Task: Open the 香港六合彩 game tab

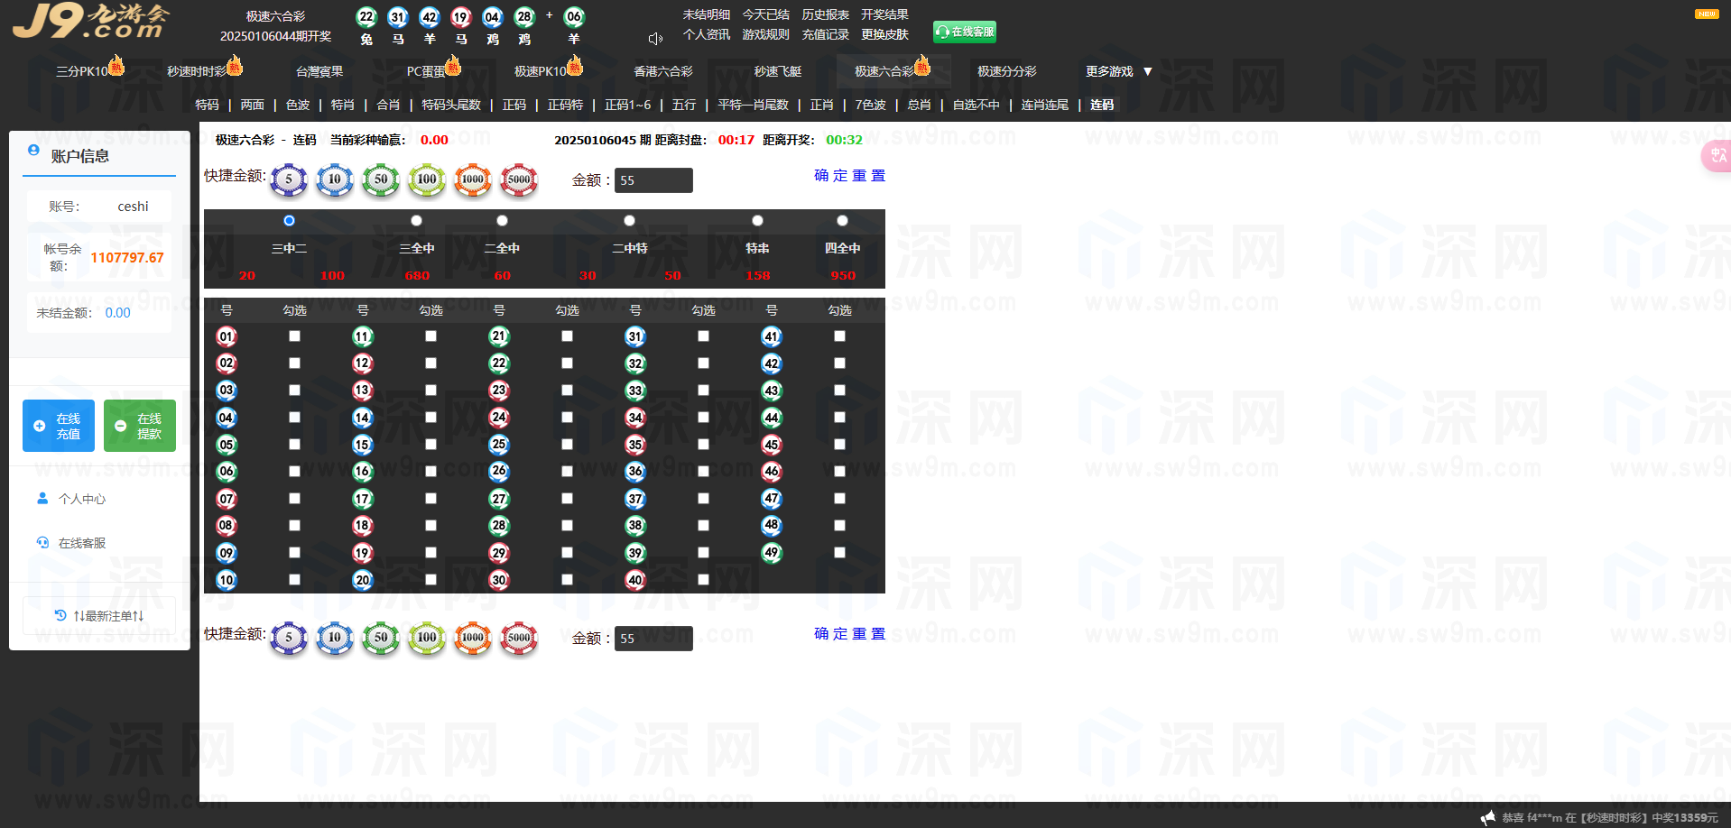Action: tap(662, 71)
